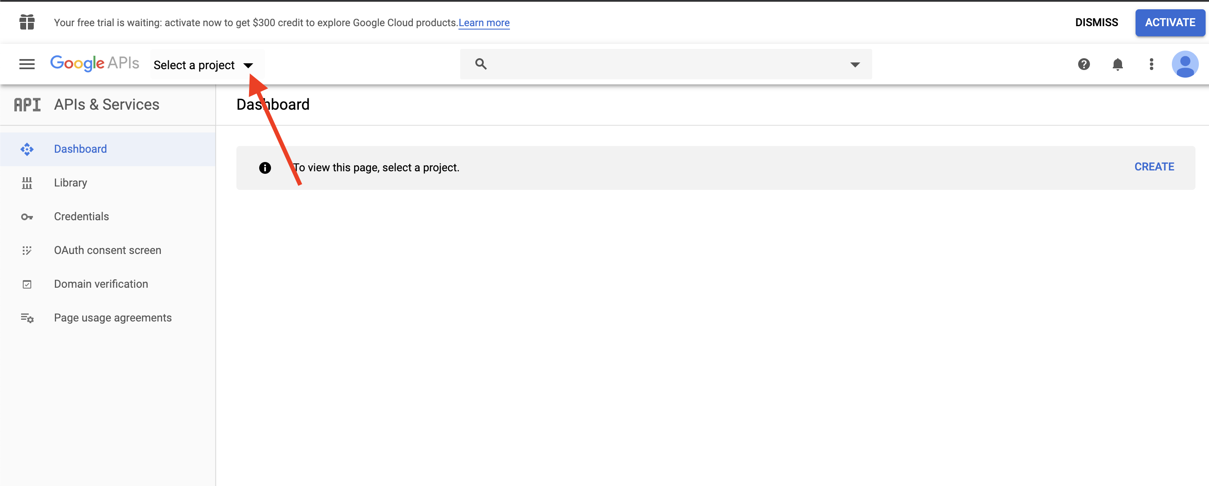Open Page usage agreements

(x=113, y=318)
